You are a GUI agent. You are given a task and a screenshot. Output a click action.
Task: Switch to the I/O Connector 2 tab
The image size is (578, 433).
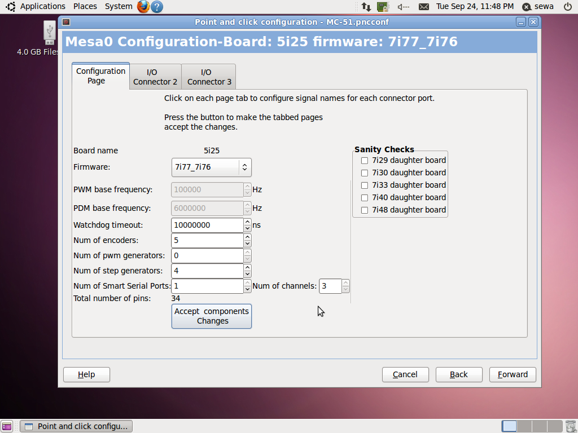[155, 77]
